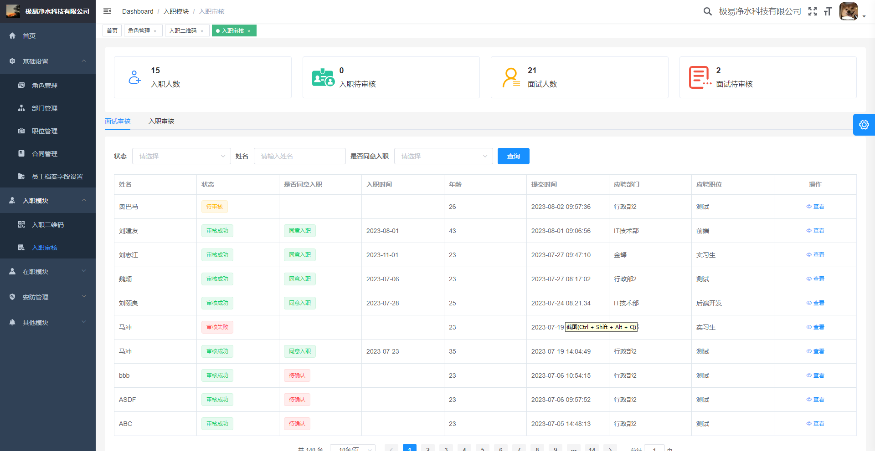Open 部门管理 from the sidebar menu

pos(48,108)
